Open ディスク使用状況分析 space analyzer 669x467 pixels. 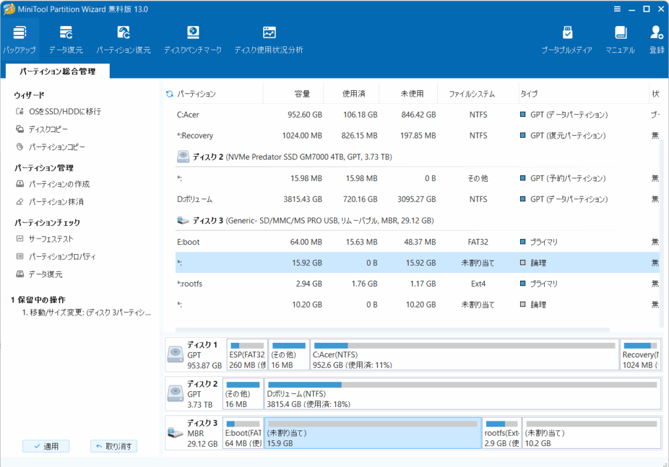point(269,39)
